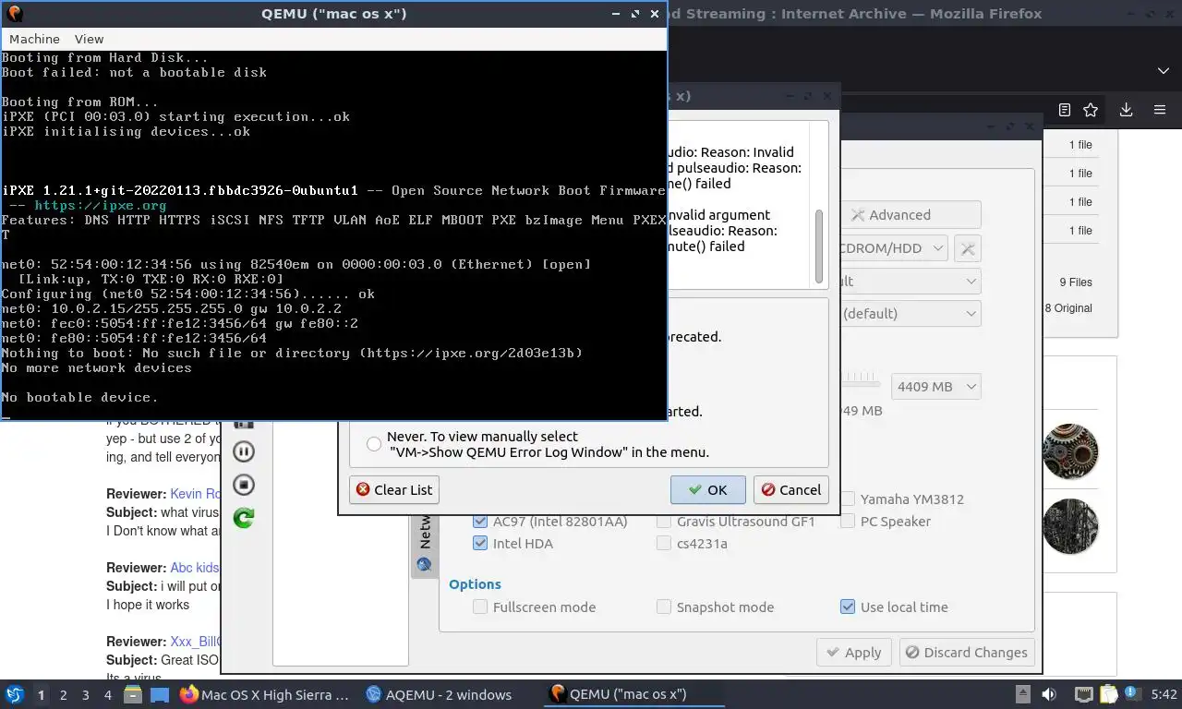This screenshot has width=1182, height=709.
Task: Stop the virtual machine in AQEMU toolbar
Action: (x=244, y=485)
